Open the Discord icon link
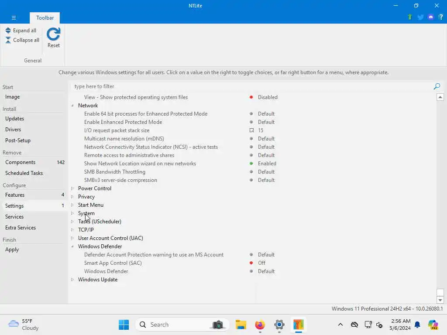Viewport: 447px width, 335px height. pos(431,17)
